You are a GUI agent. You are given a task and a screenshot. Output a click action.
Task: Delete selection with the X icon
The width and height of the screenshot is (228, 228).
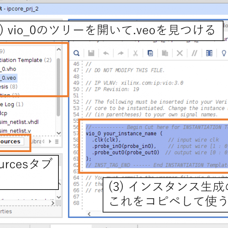180,53
